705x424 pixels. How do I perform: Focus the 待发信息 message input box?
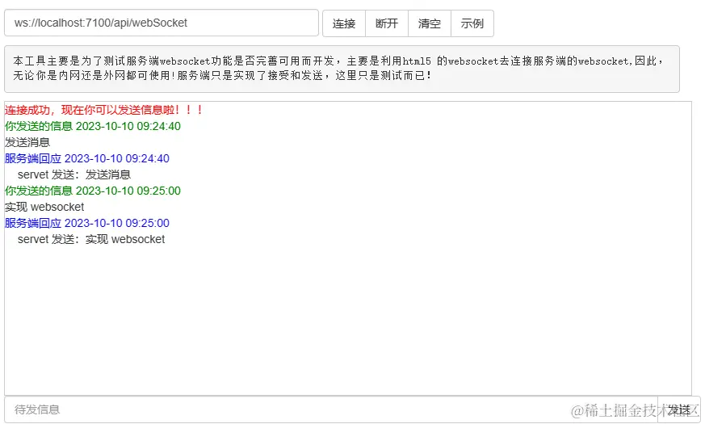click(331, 409)
